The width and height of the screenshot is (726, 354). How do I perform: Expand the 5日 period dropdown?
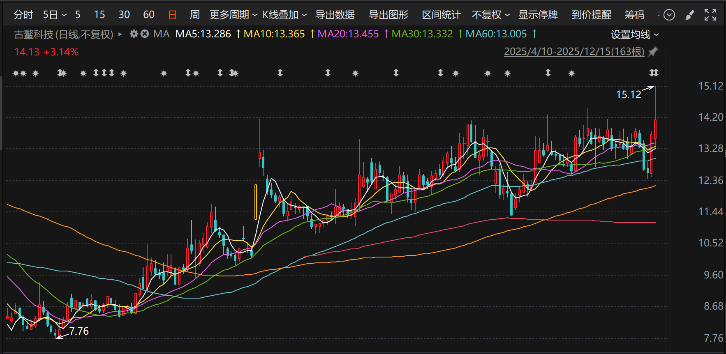tap(55, 15)
